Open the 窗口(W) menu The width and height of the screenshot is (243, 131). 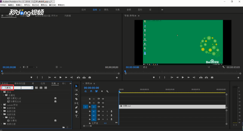(53, 5)
